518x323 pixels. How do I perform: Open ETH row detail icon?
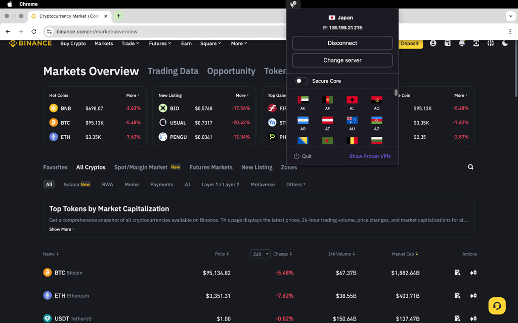click(x=457, y=296)
